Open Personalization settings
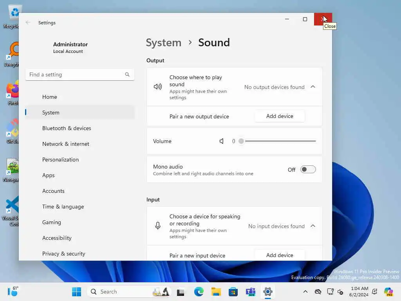401x301 pixels. click(80, 160)
